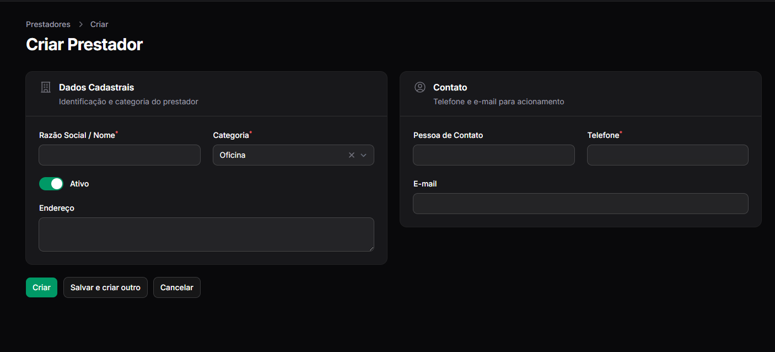Click the Dados Cadastrais section title
Viewport: 775px width, 352px height.
click(96, 87)
